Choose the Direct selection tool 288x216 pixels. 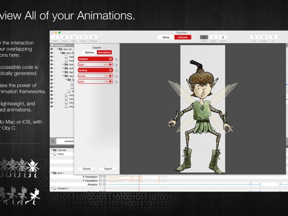coord(213,37)
